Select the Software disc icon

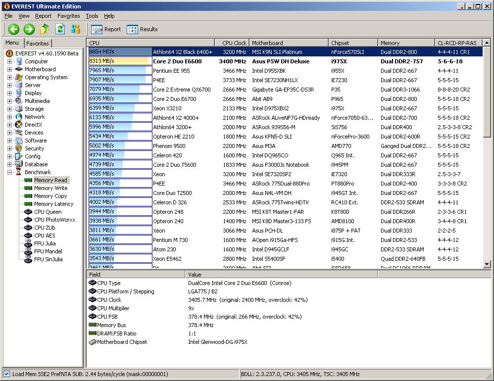point(19,141)
